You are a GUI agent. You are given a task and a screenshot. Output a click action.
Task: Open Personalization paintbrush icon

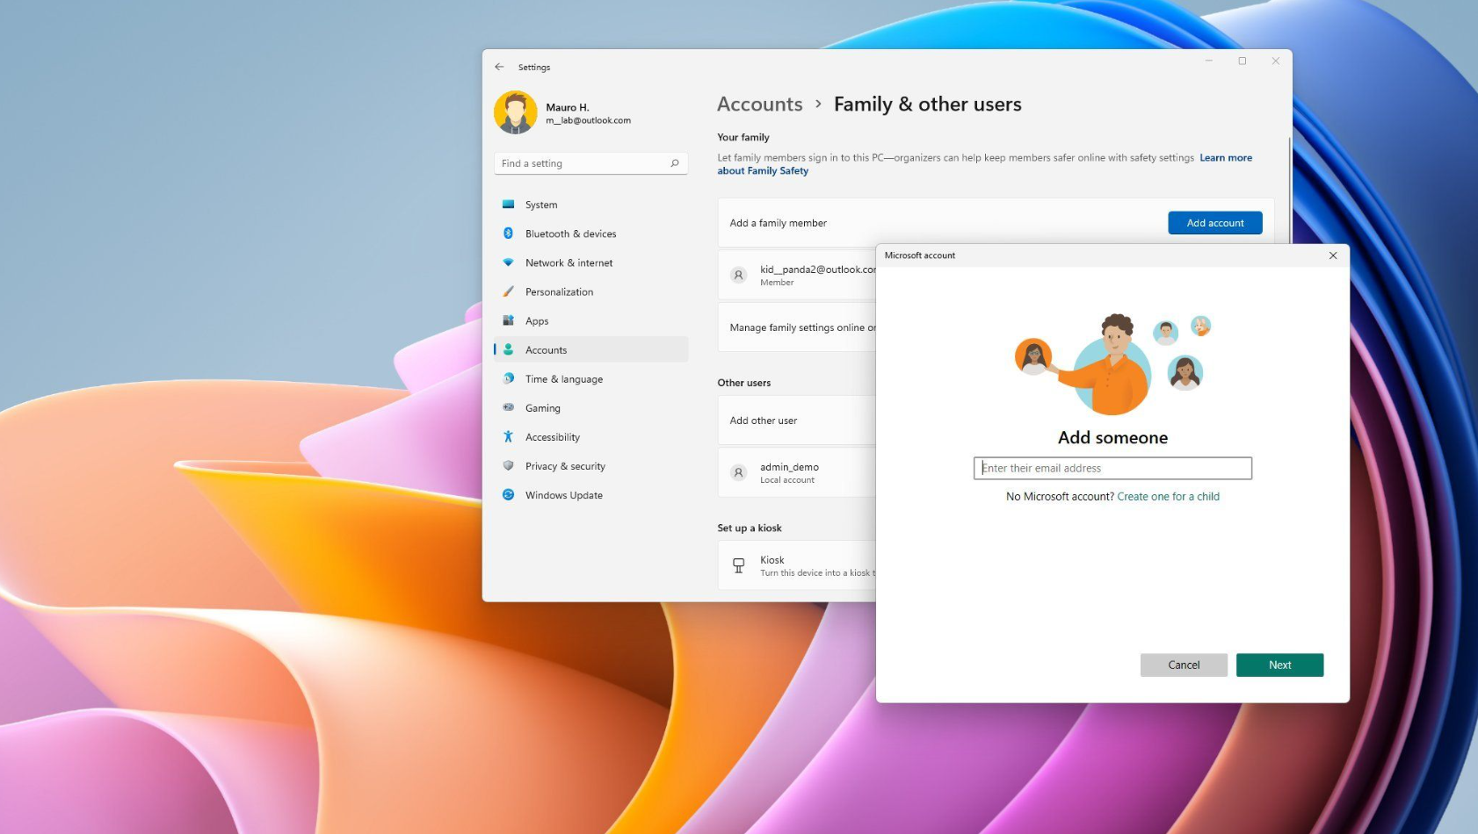pos(508,291)
